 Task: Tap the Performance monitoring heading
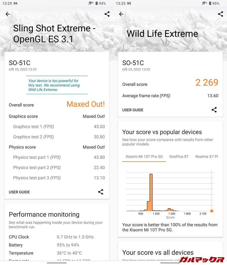tap(44, 214)
